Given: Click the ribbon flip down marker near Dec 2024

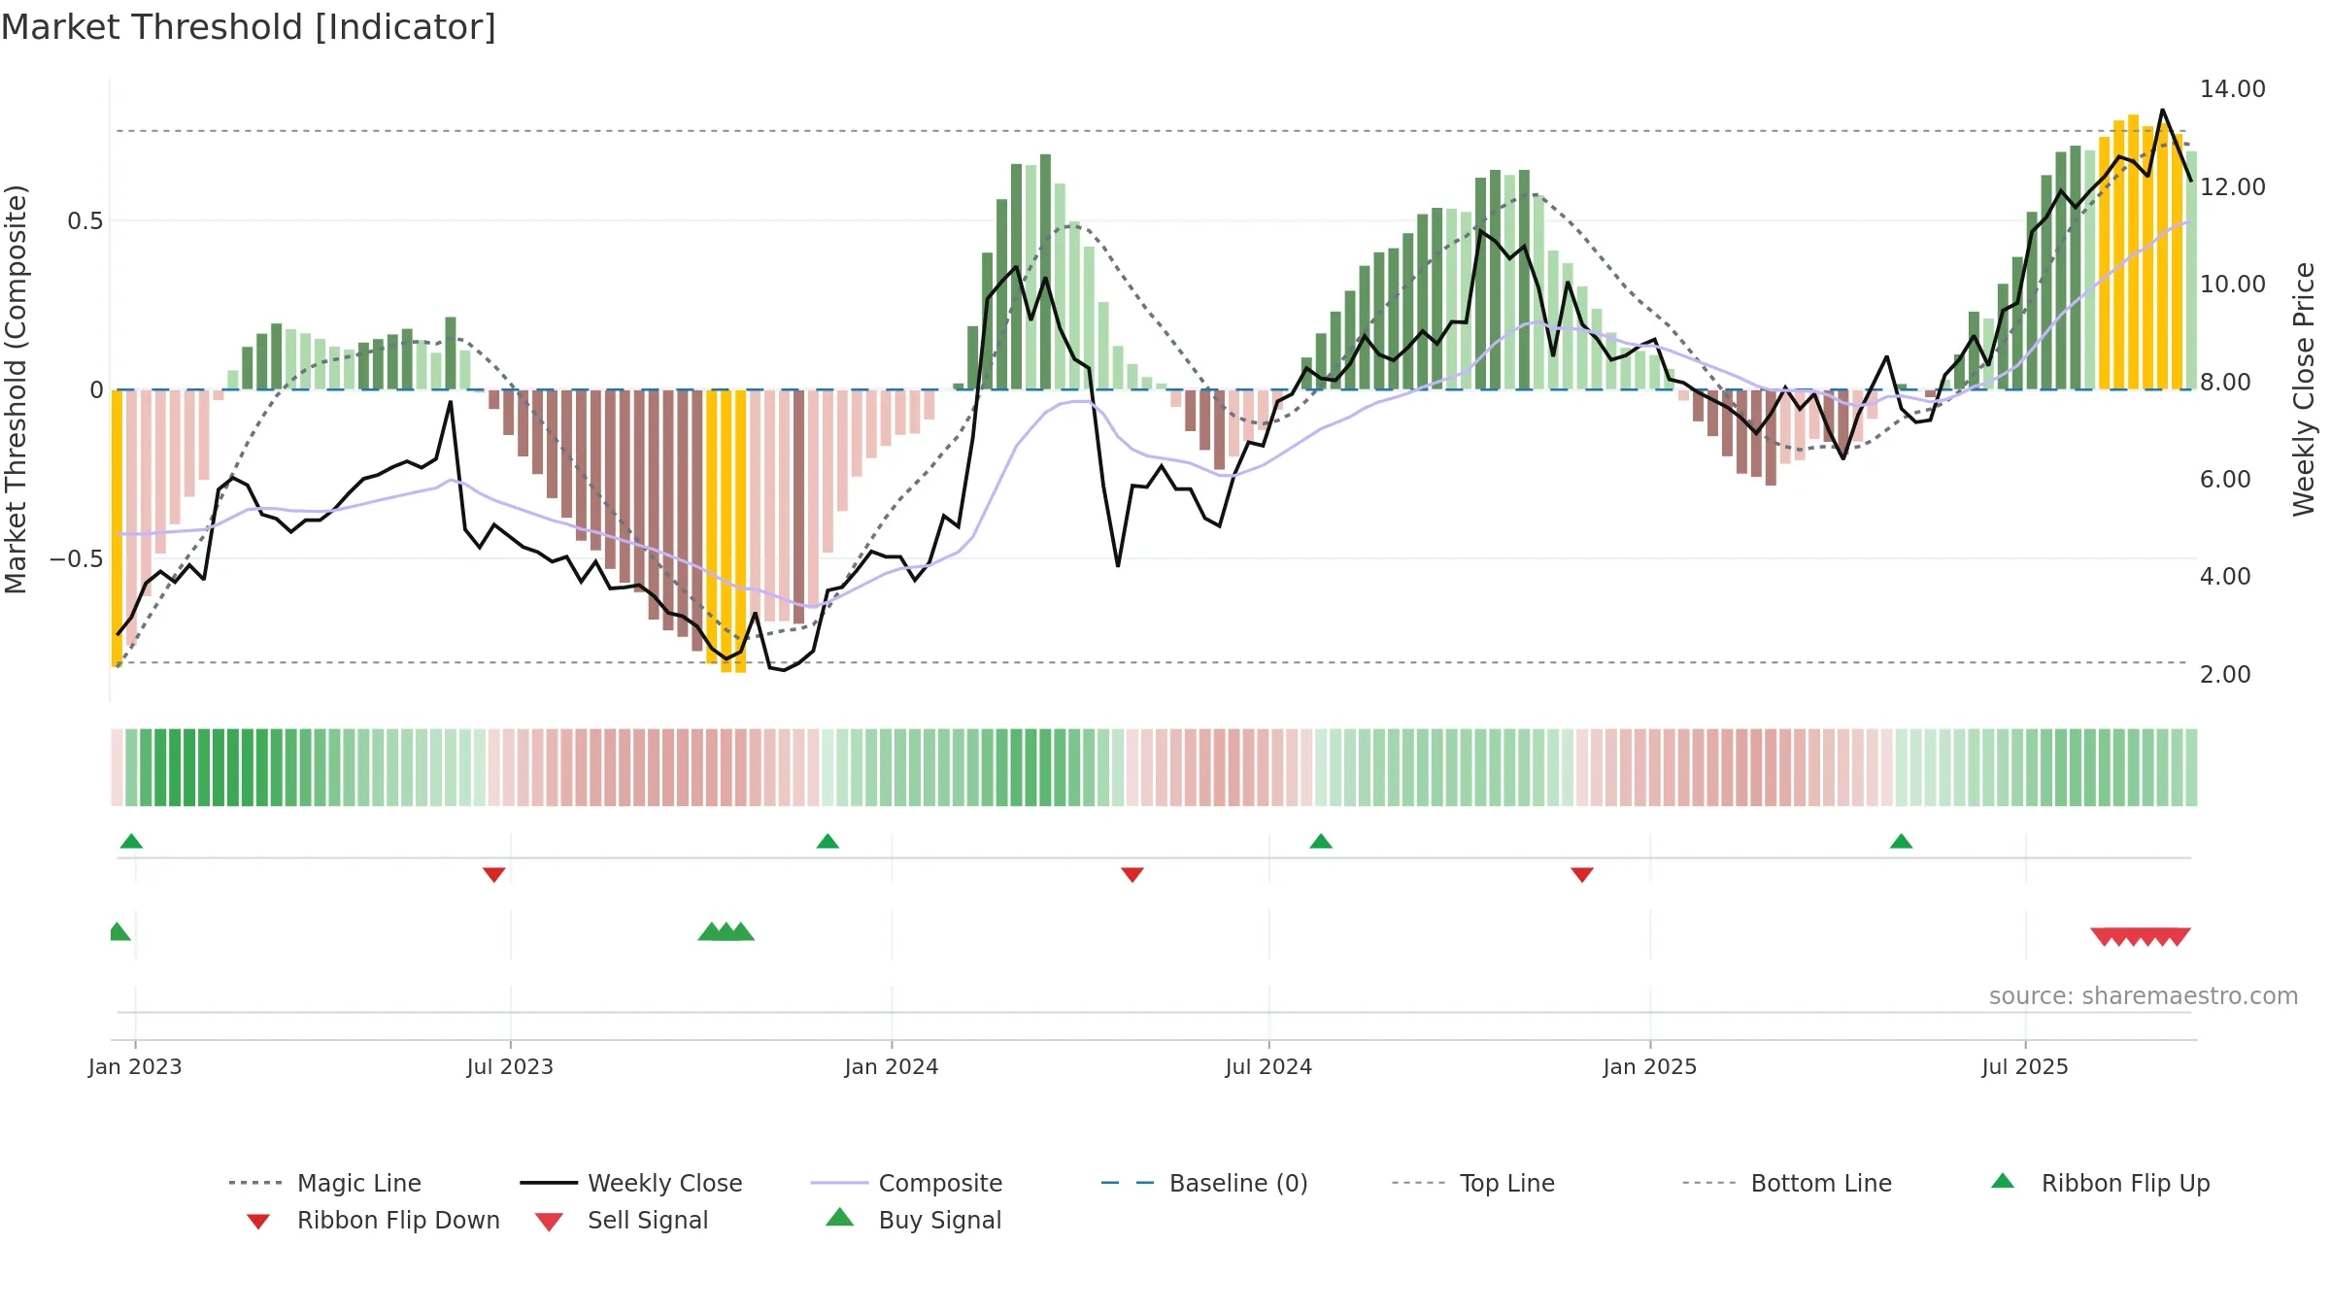Looking at the screenshot, I should tap(1582, 875).
